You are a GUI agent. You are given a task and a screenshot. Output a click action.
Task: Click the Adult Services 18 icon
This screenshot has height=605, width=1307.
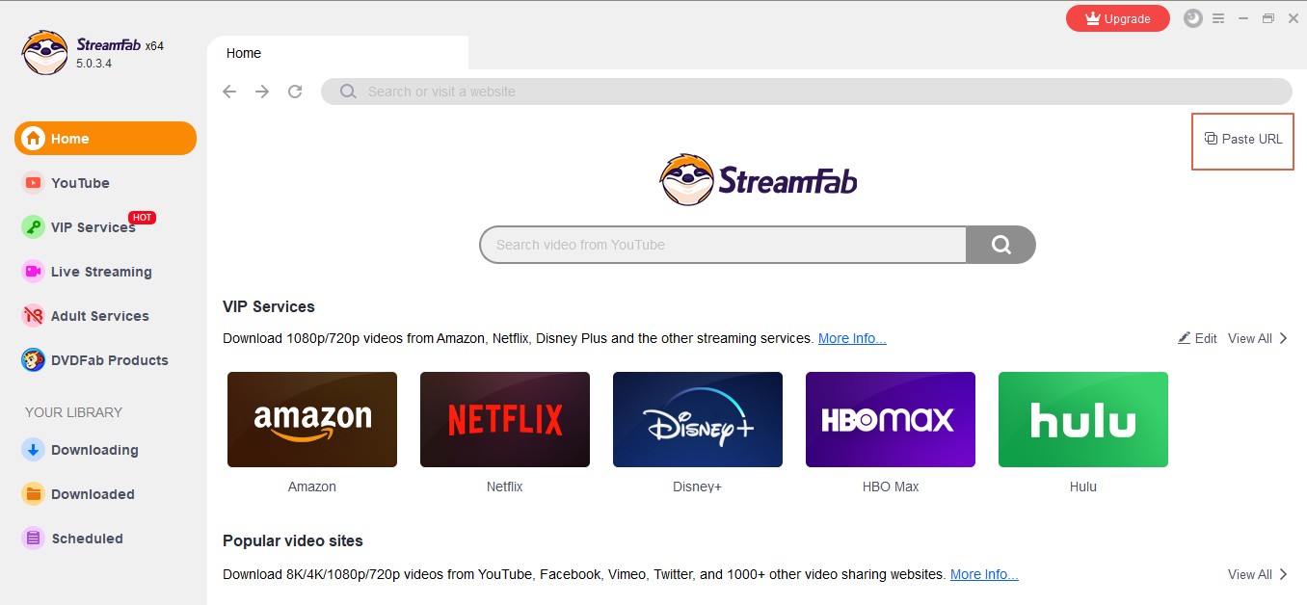point(34,316)
